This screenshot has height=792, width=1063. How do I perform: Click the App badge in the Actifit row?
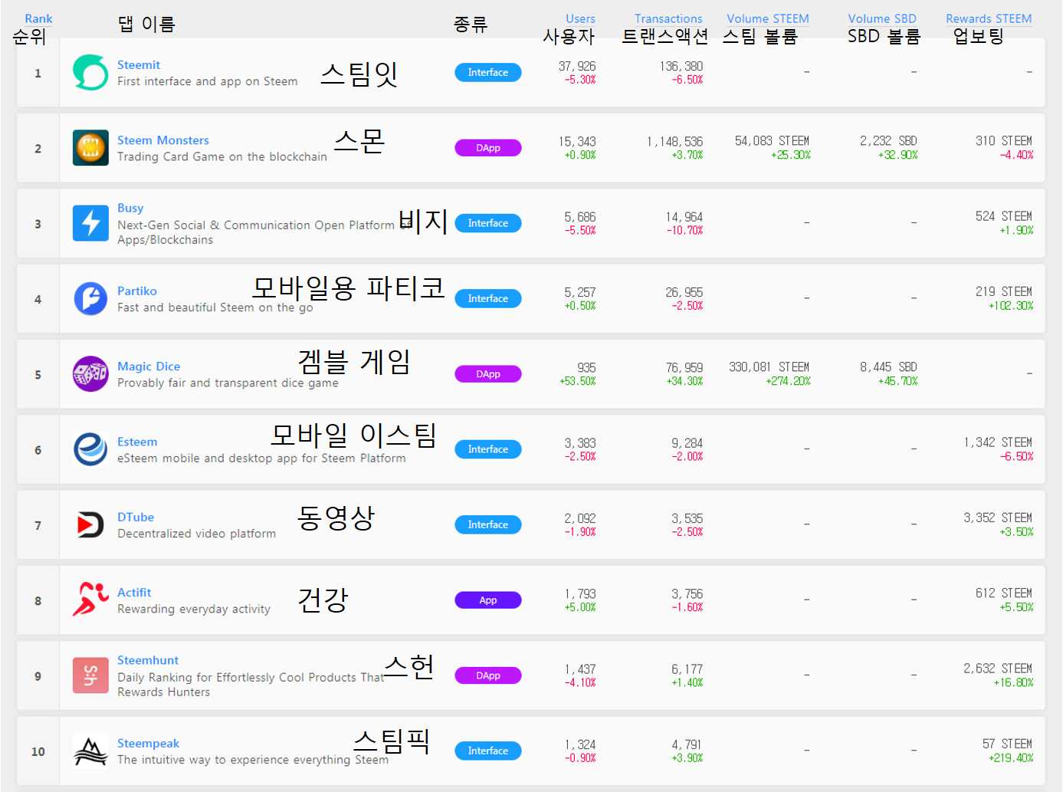coord(488,600)
